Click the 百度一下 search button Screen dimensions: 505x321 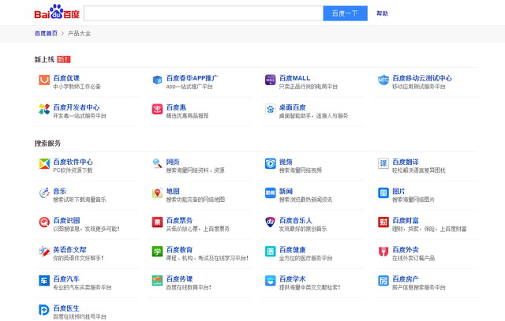(346, 13)
